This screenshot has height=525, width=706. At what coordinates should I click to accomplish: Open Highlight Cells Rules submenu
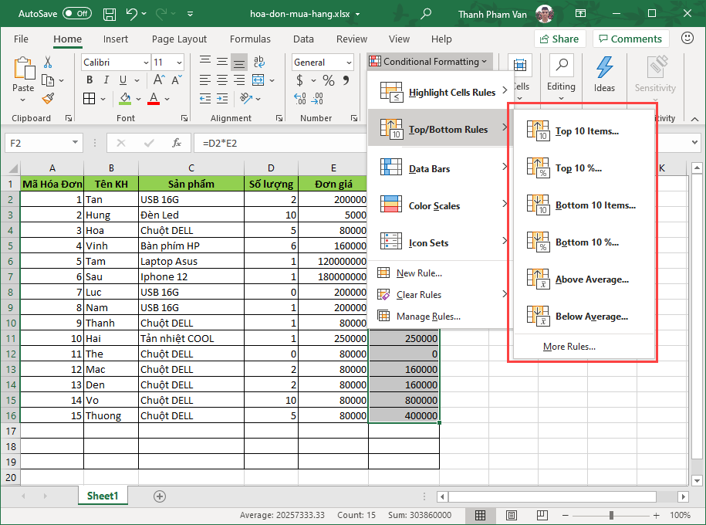point(441,91)
